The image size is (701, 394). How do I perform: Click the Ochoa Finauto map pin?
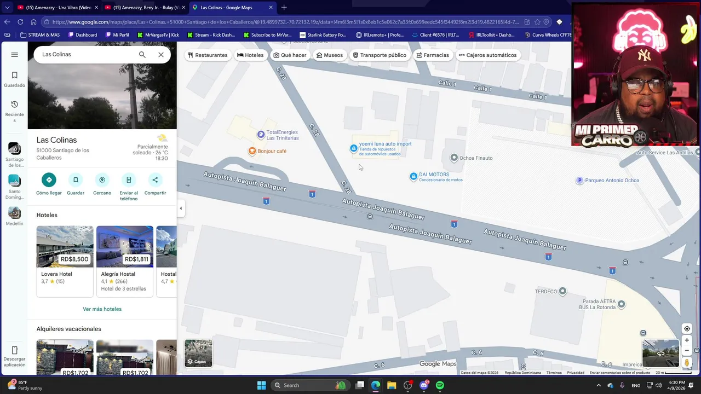[454, 158]
